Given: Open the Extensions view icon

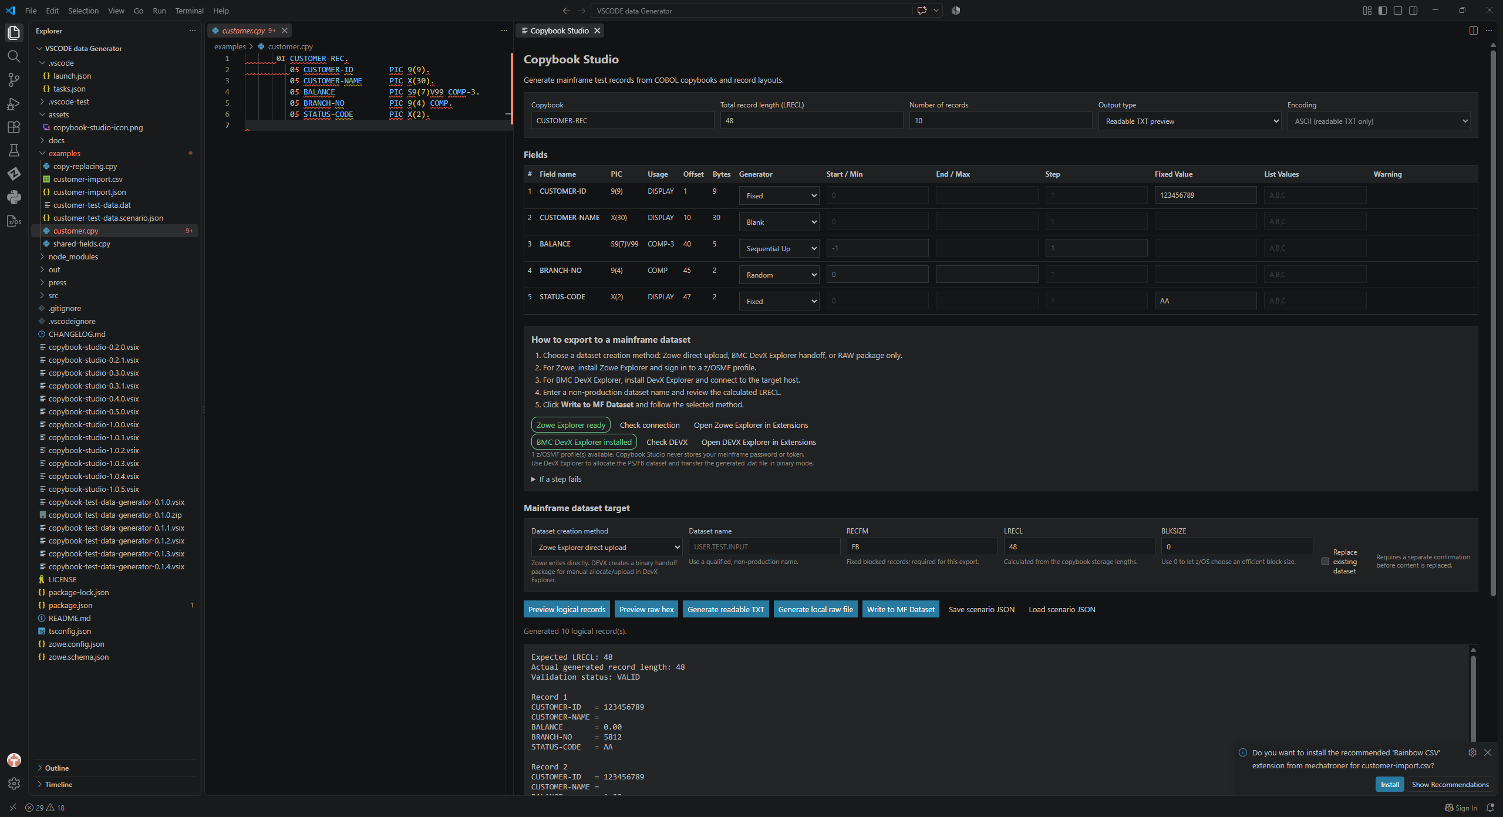Looking at the screenshot, I should click(x=14, y=127).
